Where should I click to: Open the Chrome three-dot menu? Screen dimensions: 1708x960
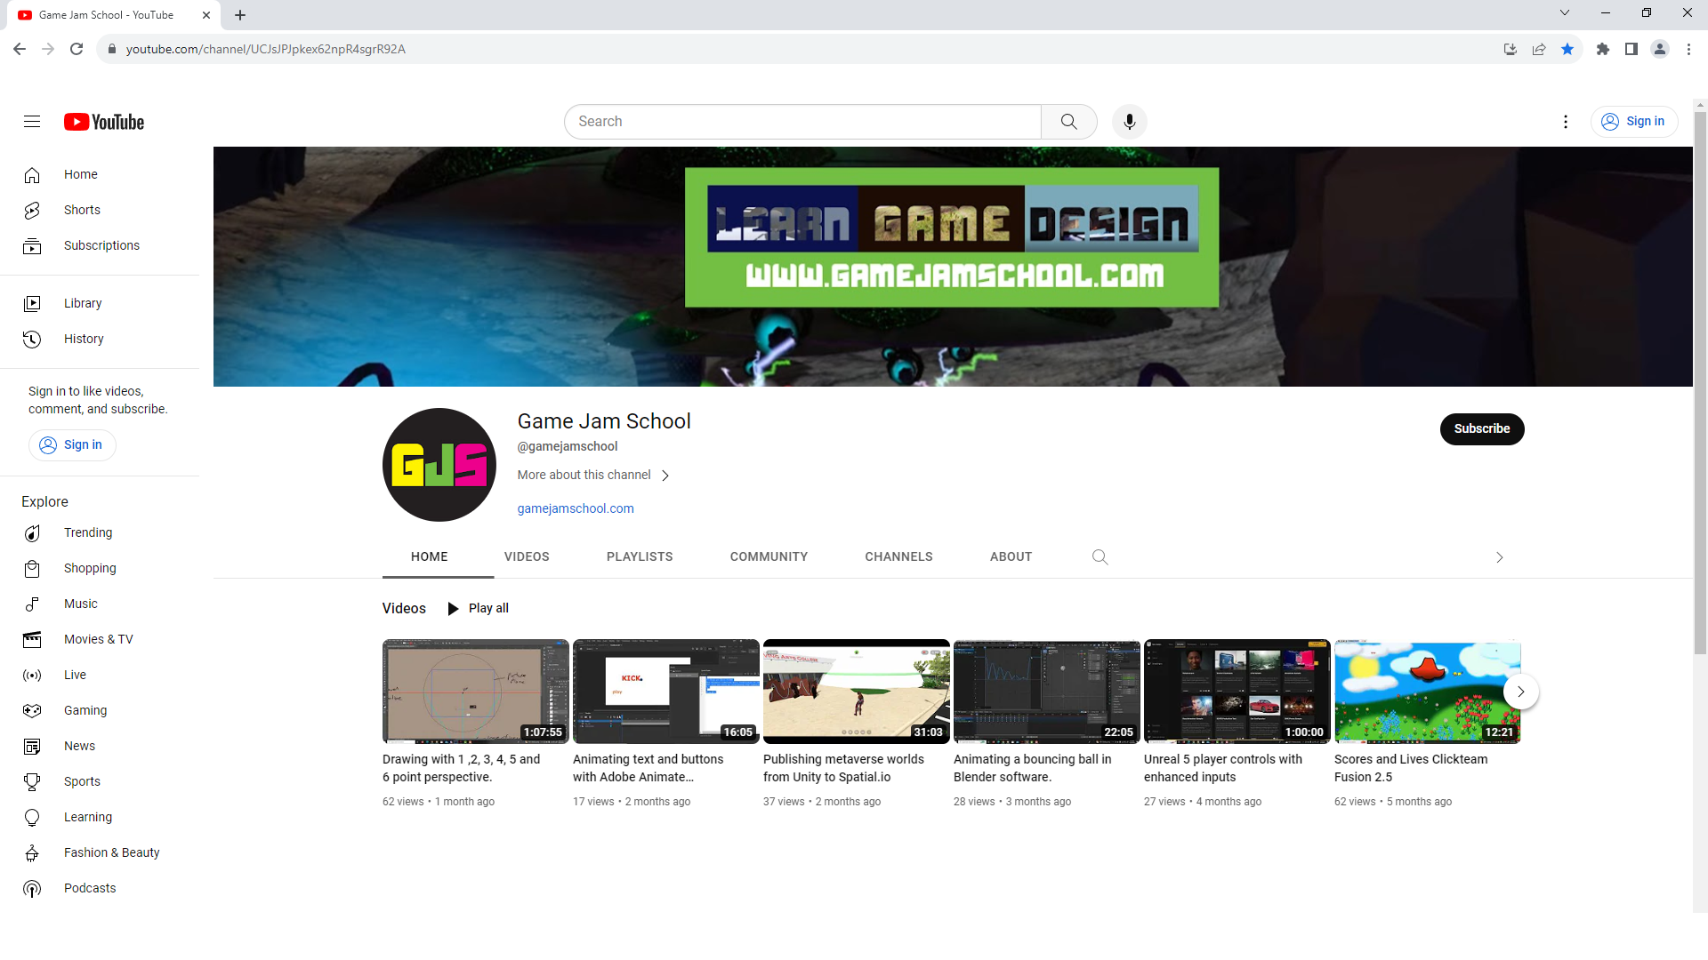(x=1688, y=50)
